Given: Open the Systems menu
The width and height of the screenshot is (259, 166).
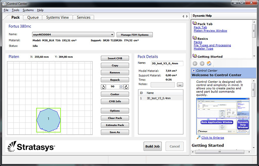Looking at the screenshot, I should (x=28, y=10).
